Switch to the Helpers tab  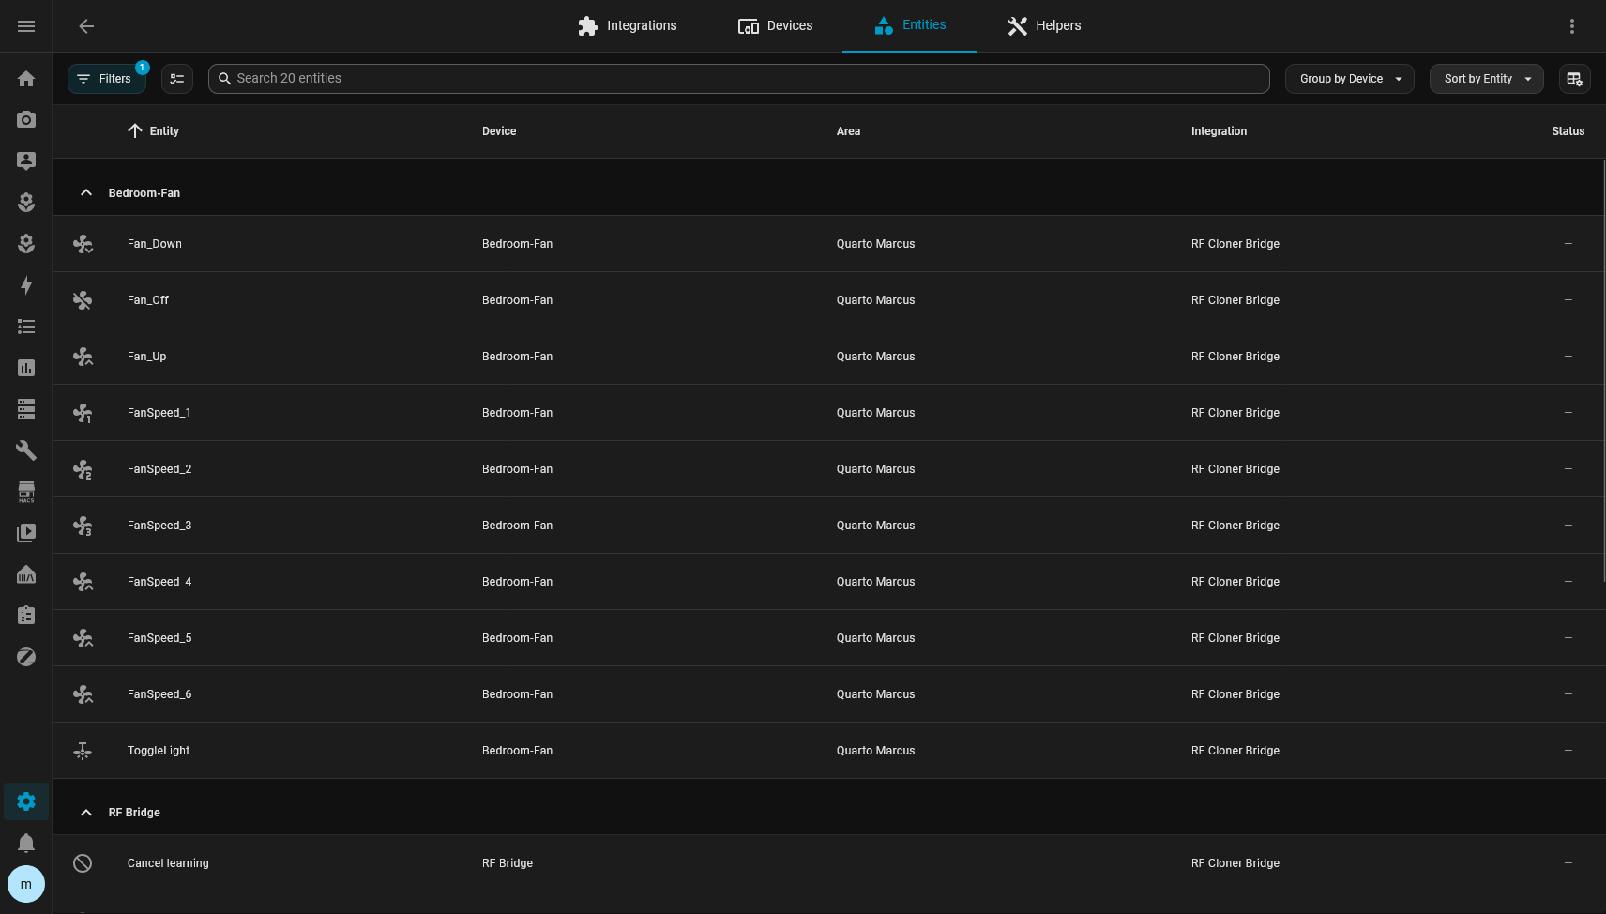pos(1045,26)
